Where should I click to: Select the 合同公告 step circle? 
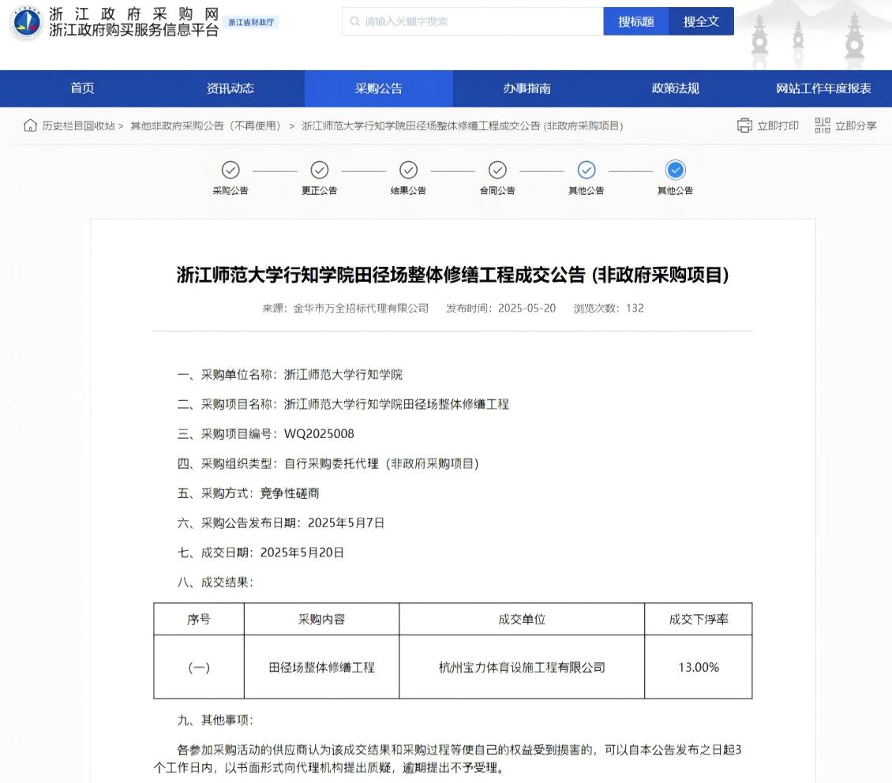(x=497, y=170)
